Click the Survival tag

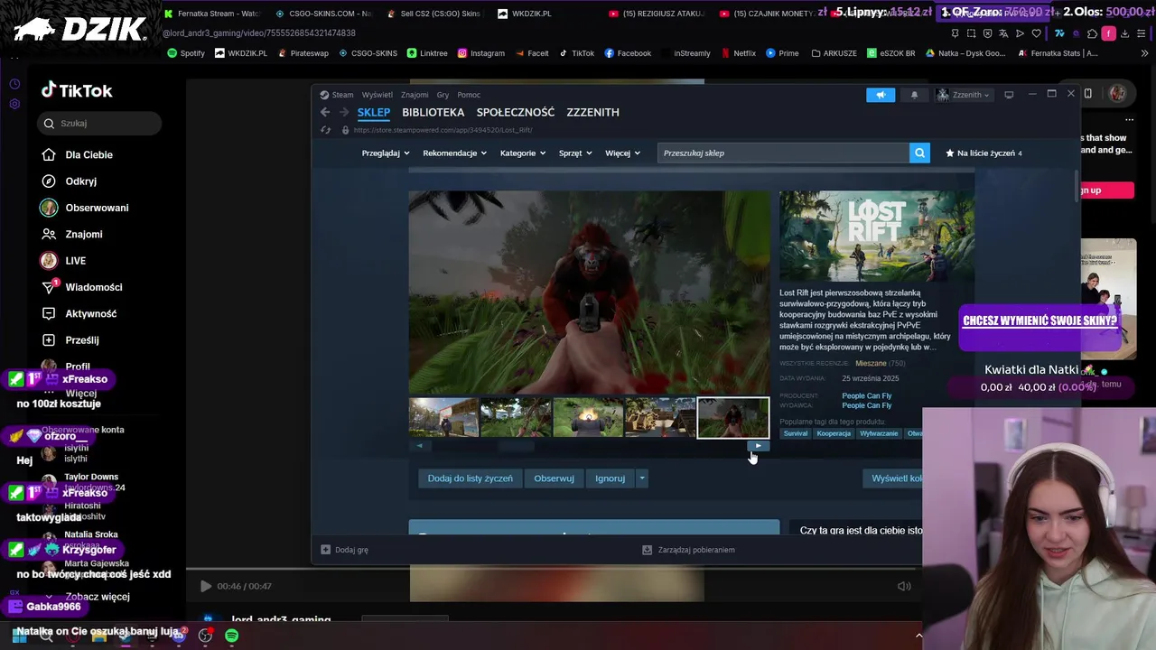point(796,433)
